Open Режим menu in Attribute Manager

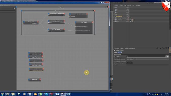117,48
